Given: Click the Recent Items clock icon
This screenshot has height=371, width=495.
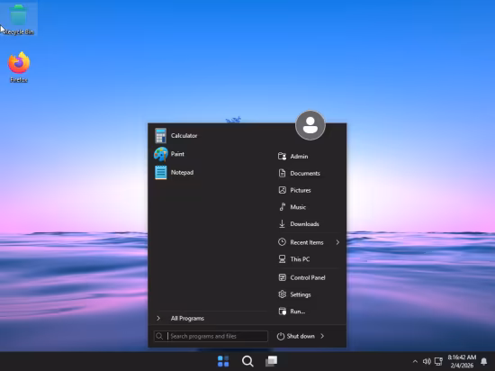Looking at the screenshot, I should pyautogui.click(x=282, y=242).
